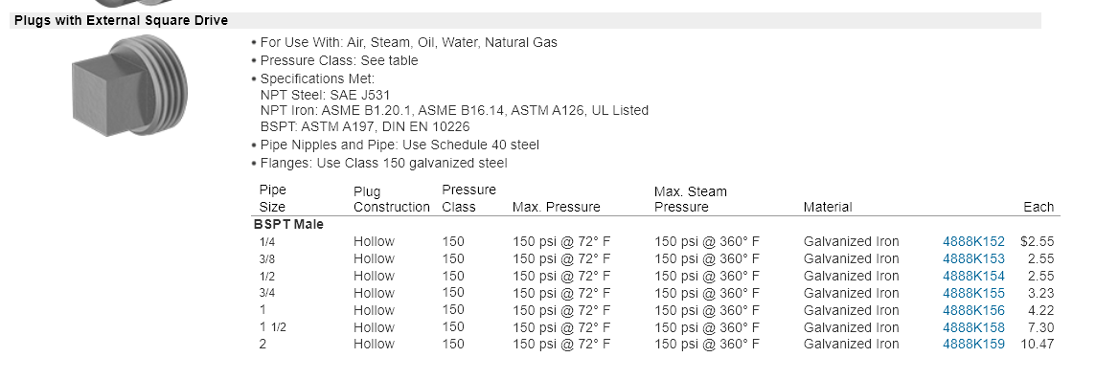Click the square drive plug product image

[x=130, y=86]
